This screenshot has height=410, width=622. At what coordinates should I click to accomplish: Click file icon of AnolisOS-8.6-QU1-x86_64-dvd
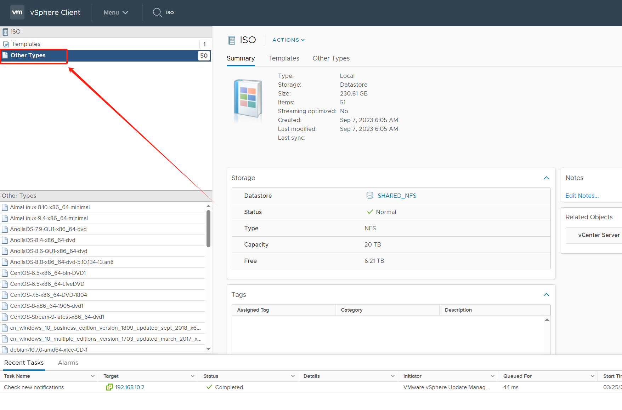pyautogui.click(x=5, y=251)
